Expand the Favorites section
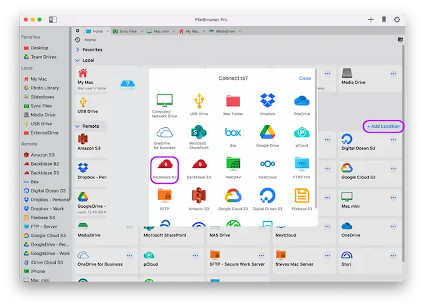The width and height of the screenshot is (424, 307). coord(77,50)
